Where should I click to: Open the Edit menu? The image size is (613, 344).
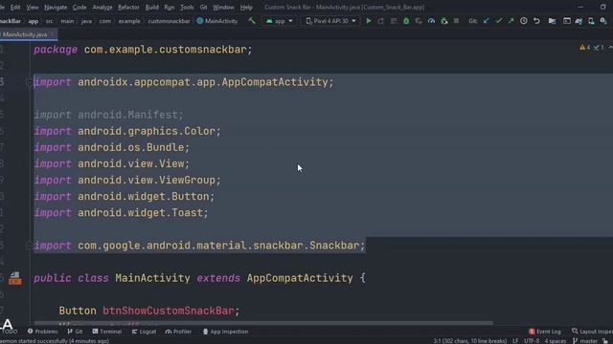pos(15,7)
